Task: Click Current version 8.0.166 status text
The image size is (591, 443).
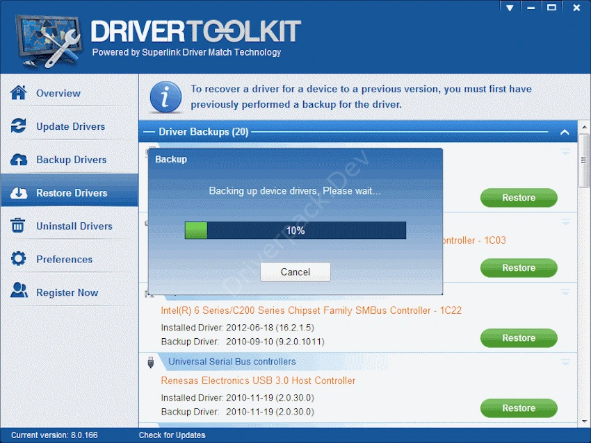Action: click(x=54, y=435)
